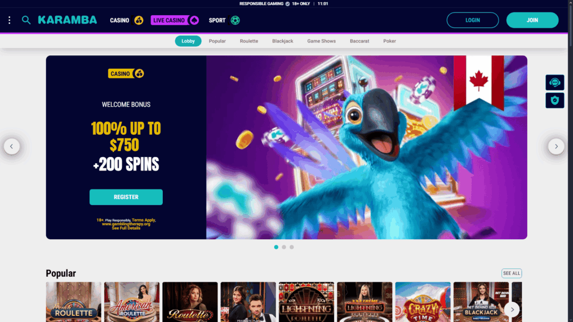Click the Sport soccer ball icon
573x322 pixels.
click(235, 20)
